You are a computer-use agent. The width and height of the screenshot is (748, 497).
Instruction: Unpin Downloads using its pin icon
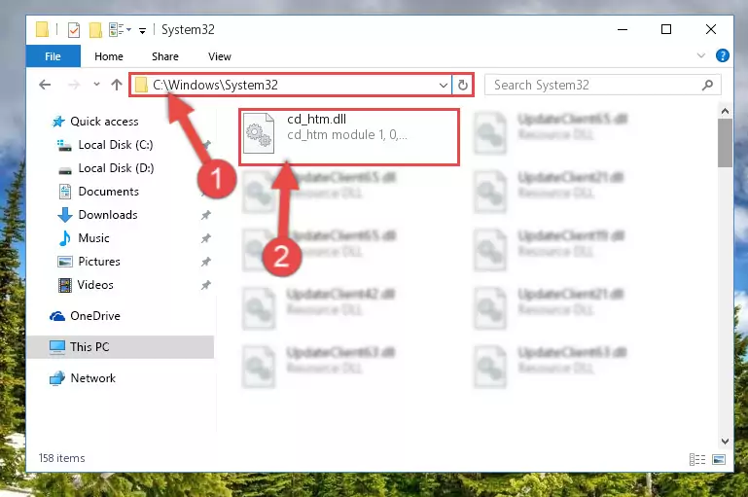pyautogui.click(x=205, y=215)
